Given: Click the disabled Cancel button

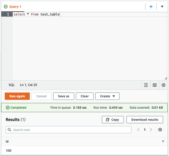Looking at the screenshot, I should [x=41, y=96].
